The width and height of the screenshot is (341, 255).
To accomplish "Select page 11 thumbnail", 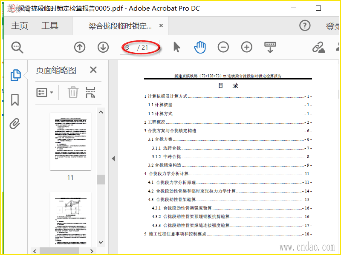I will pyautogui.click(x=70, y=142).
